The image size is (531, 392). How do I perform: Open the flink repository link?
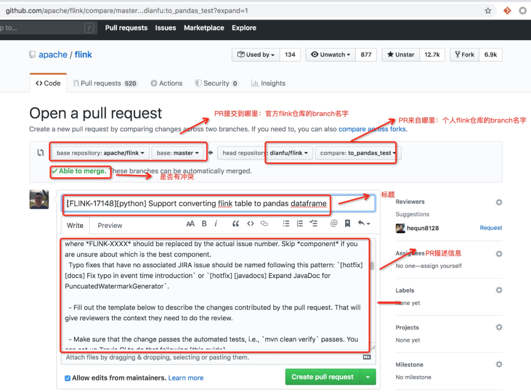[83, 55]
